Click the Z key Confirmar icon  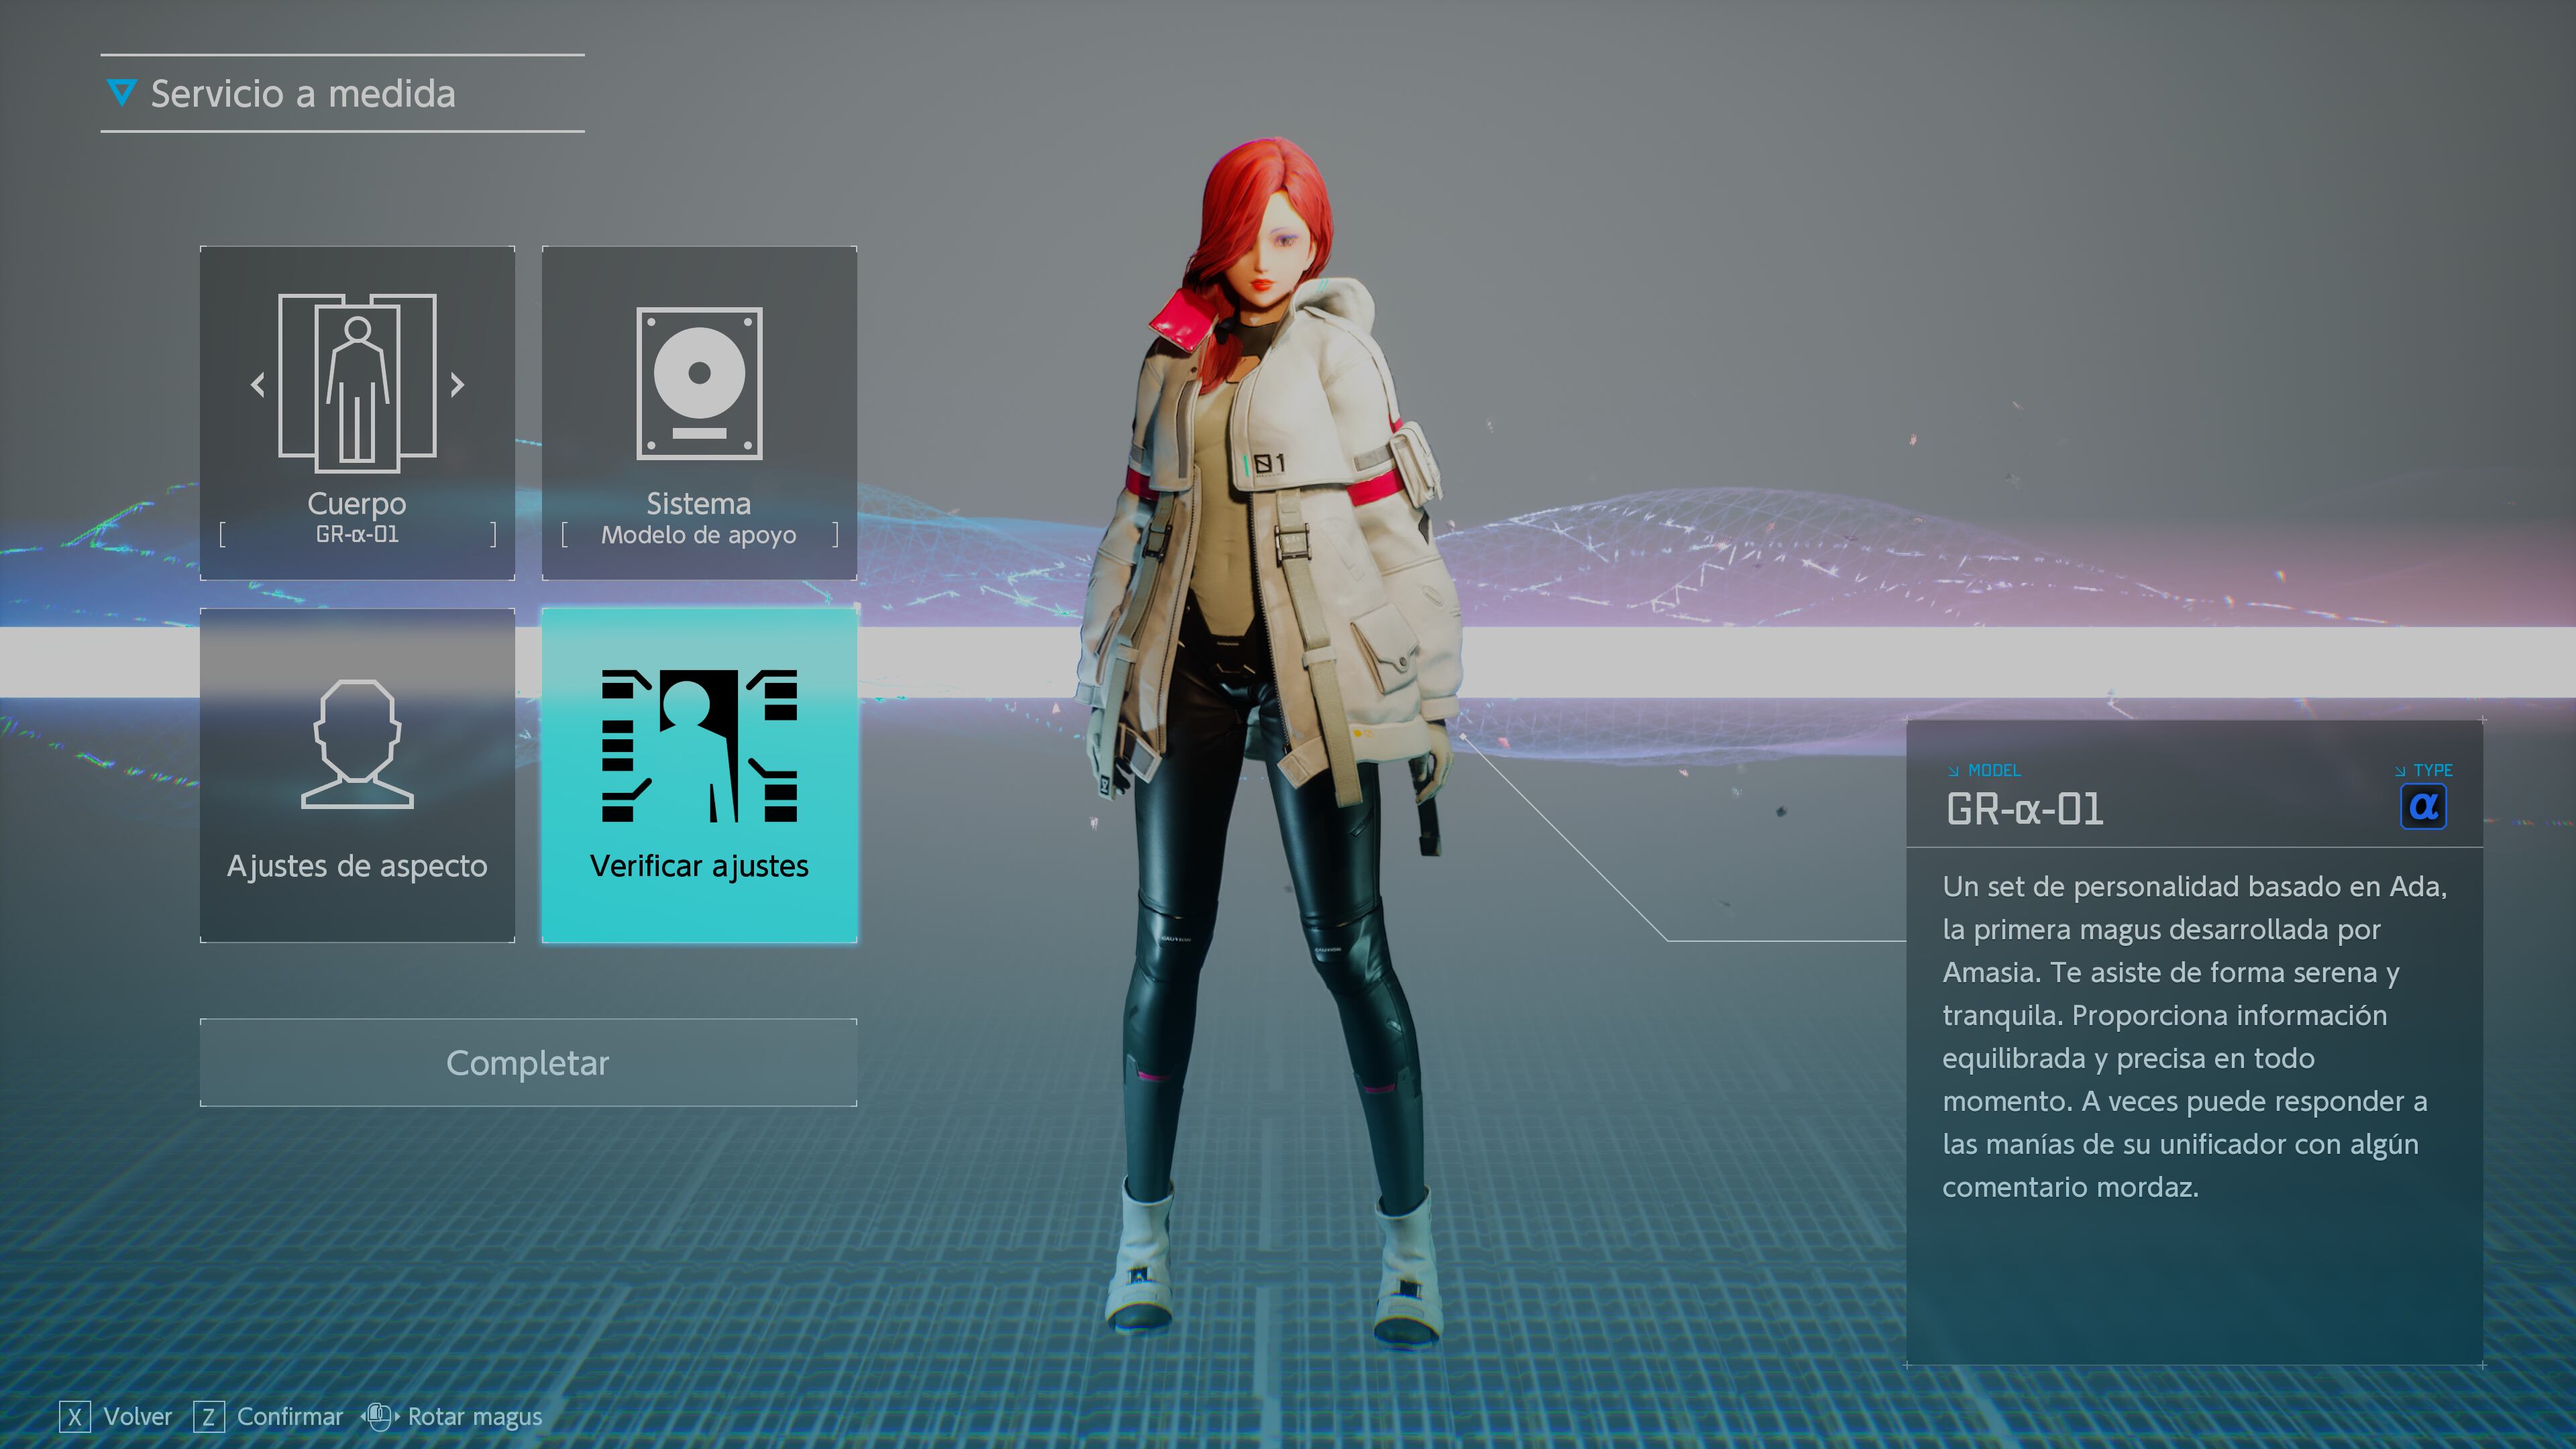click(x=208, y=1416)
